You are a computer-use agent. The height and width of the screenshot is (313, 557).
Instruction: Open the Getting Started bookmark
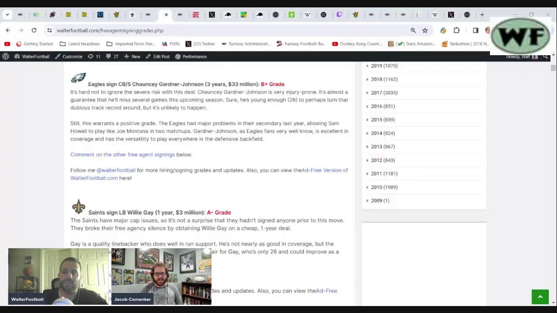click(x=34, y=44)
